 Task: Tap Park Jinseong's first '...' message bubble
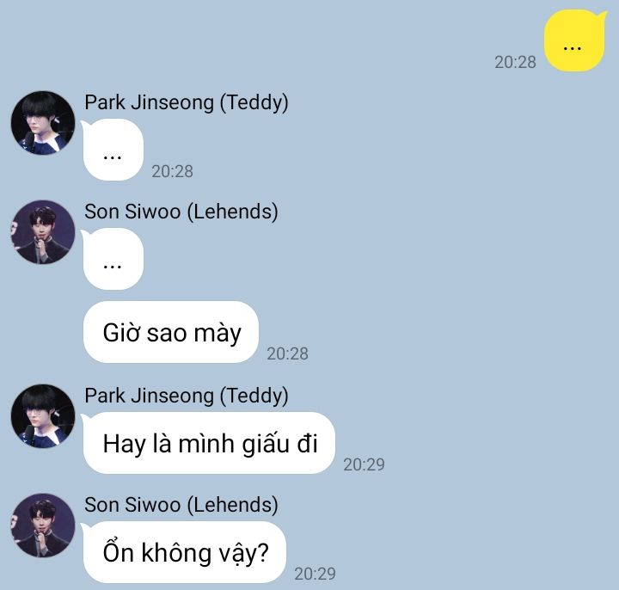click(113, 150)
